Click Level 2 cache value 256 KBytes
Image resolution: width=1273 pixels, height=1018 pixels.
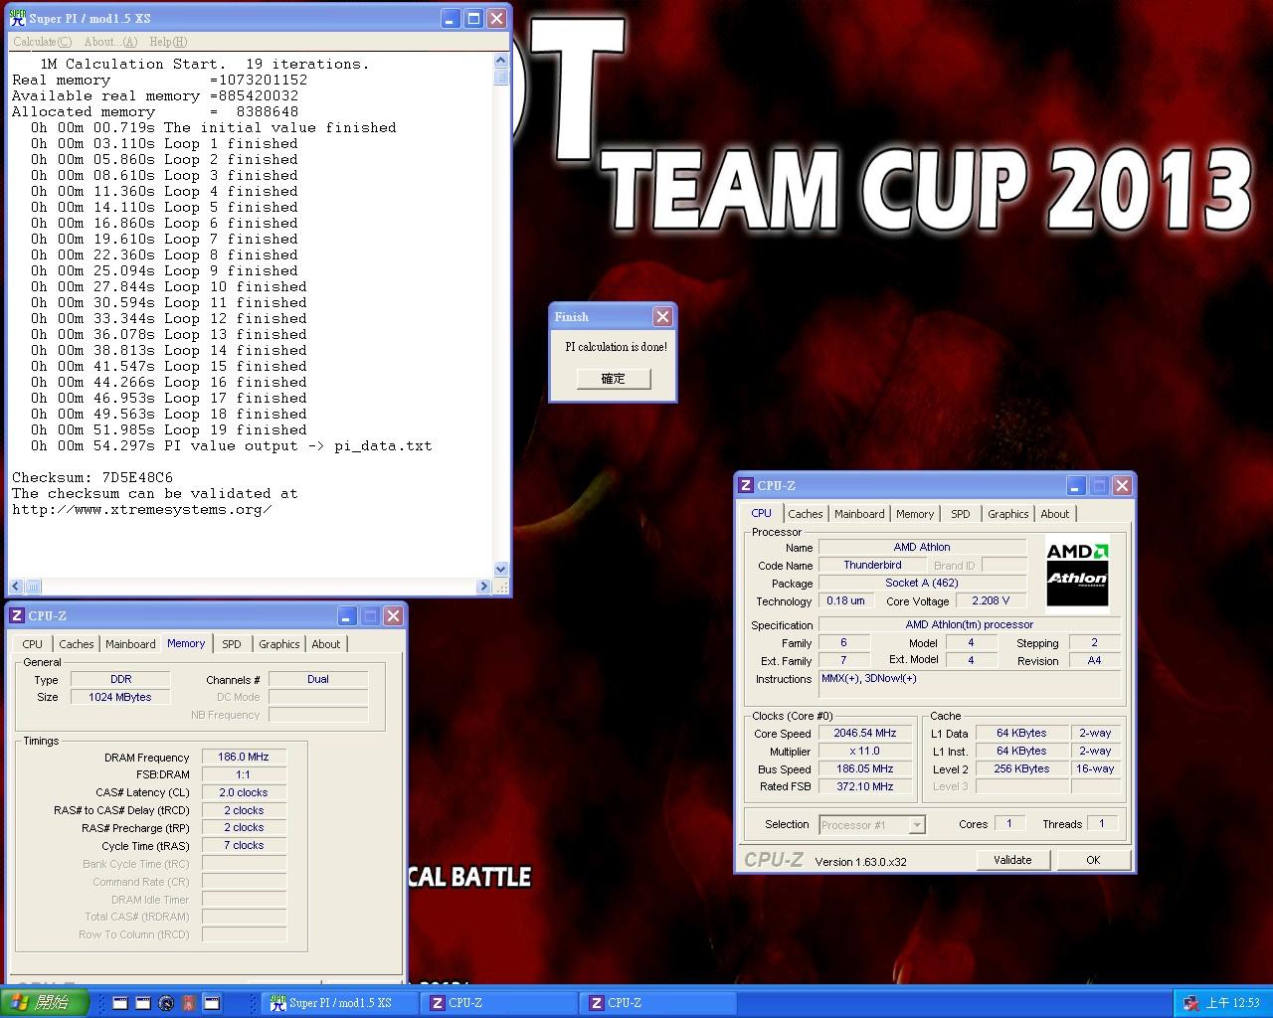coord(1021,768)
